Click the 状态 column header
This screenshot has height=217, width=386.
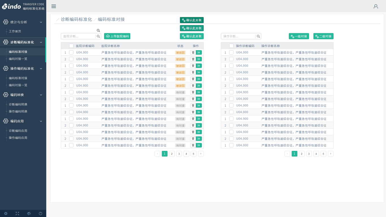coord(180,46)
